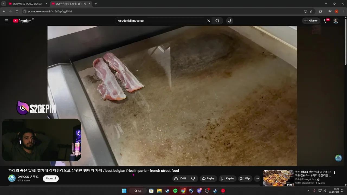Screen dimensions: 347x195
Task: Open Microsoft Store from taskbar
Action: (151, 191)
